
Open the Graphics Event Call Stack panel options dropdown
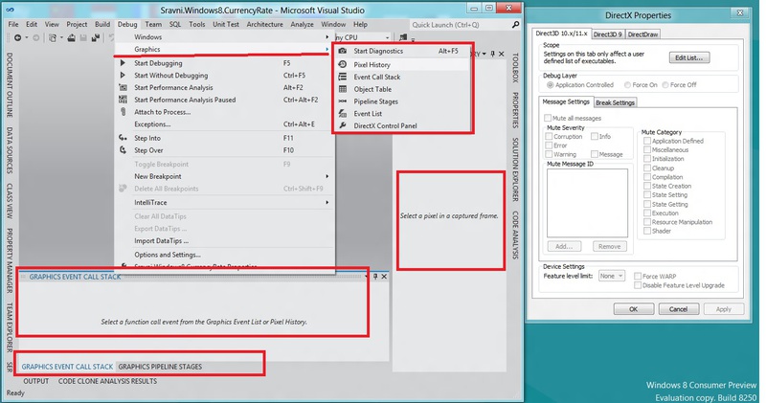(x=367, y=277)
